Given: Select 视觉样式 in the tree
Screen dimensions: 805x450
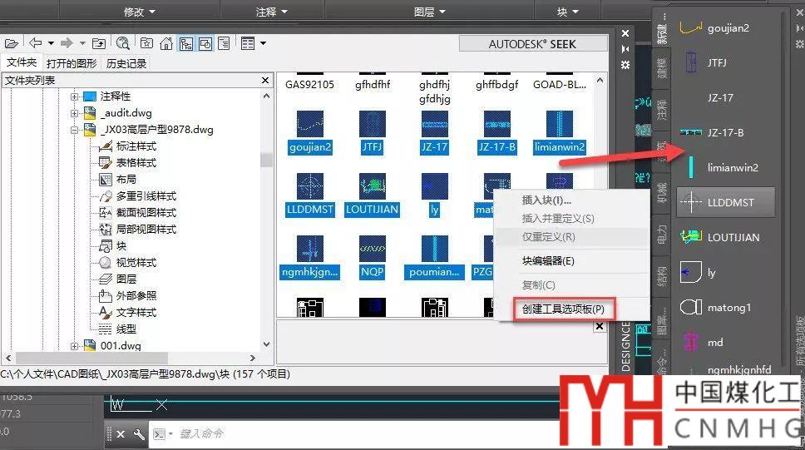Looking at the screenshot, I should [136, 263].
